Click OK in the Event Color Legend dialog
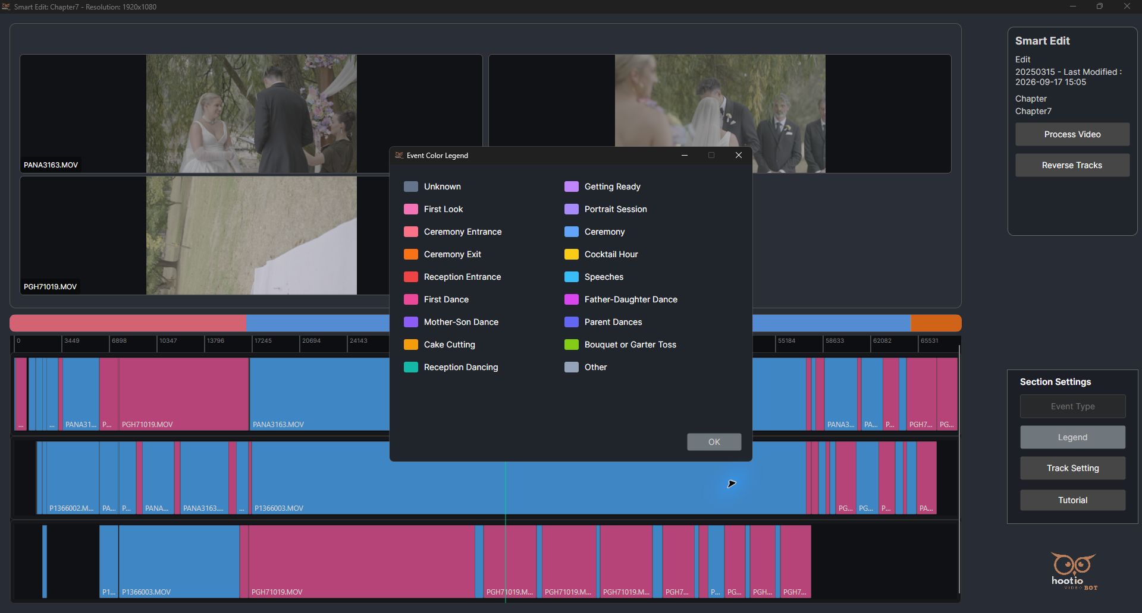This screenshot has width=1142, height=613. coord(714,442)
